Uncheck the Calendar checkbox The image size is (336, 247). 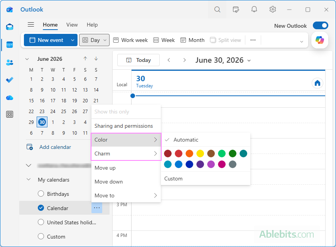tap(41, 208)
